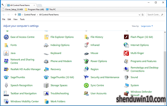Open the Infrared icon
167x106 pixels.
coord(86,45)
